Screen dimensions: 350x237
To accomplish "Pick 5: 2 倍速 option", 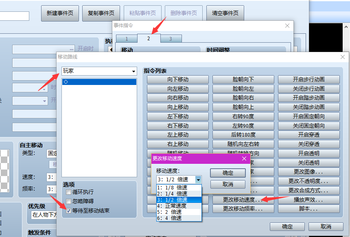I will point(179,212).
